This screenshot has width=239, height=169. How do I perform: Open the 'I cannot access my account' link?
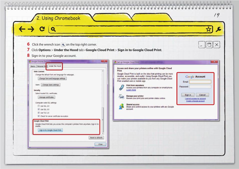[x=195, y=99]
